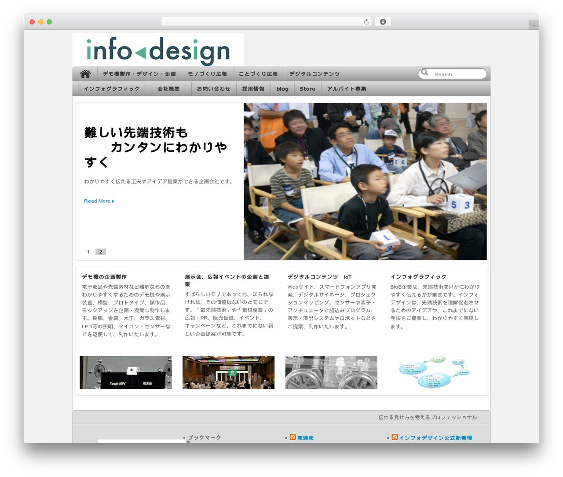563x477 pixels.
Task: Click the infographic cycle diagram thumbnail
Action: pos(434,372)
